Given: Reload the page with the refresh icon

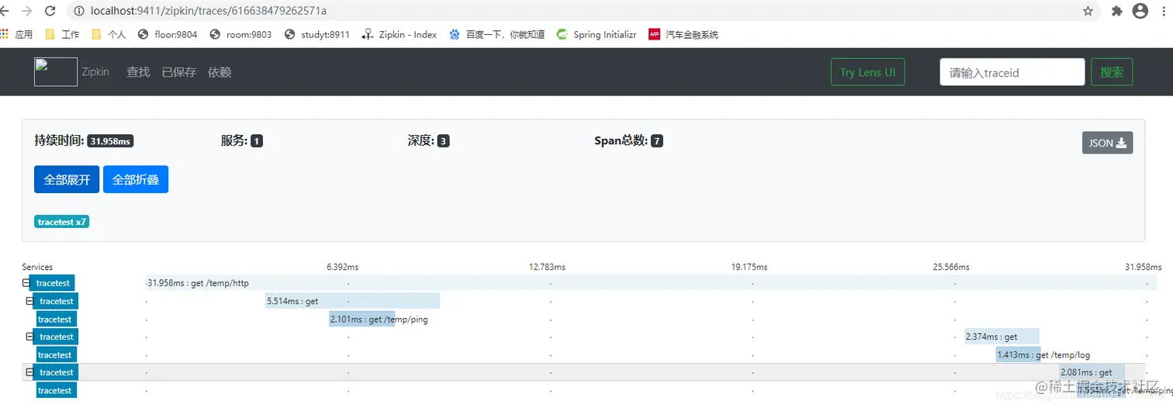Looking at the screenshot, I should 50,11.
